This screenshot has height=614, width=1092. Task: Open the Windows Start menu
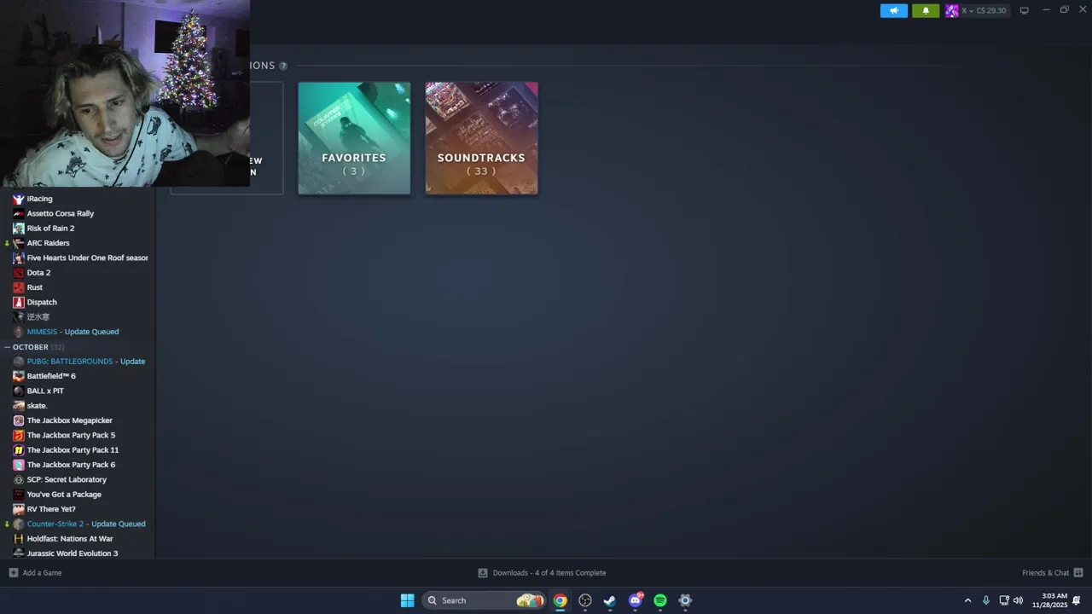coord(407,600)
